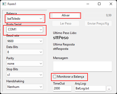This screenshot has width=117, height=94.
Task: Minimize the Form1 window
Action: 88,4
